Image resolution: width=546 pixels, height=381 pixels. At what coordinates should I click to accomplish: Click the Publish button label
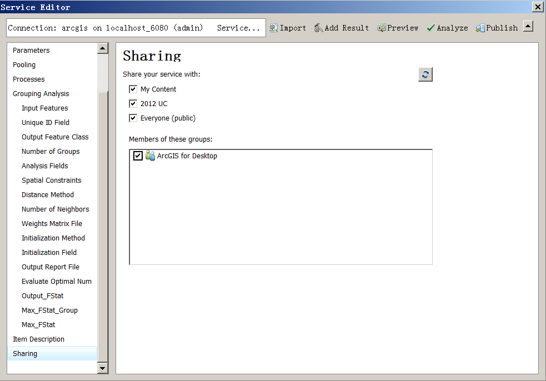coord(502,28)
